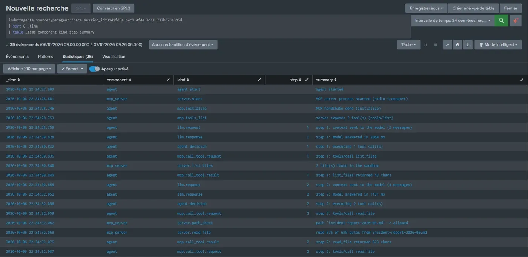Open the Aucun échantillon d'événement dropdown

tap(183, 45)
